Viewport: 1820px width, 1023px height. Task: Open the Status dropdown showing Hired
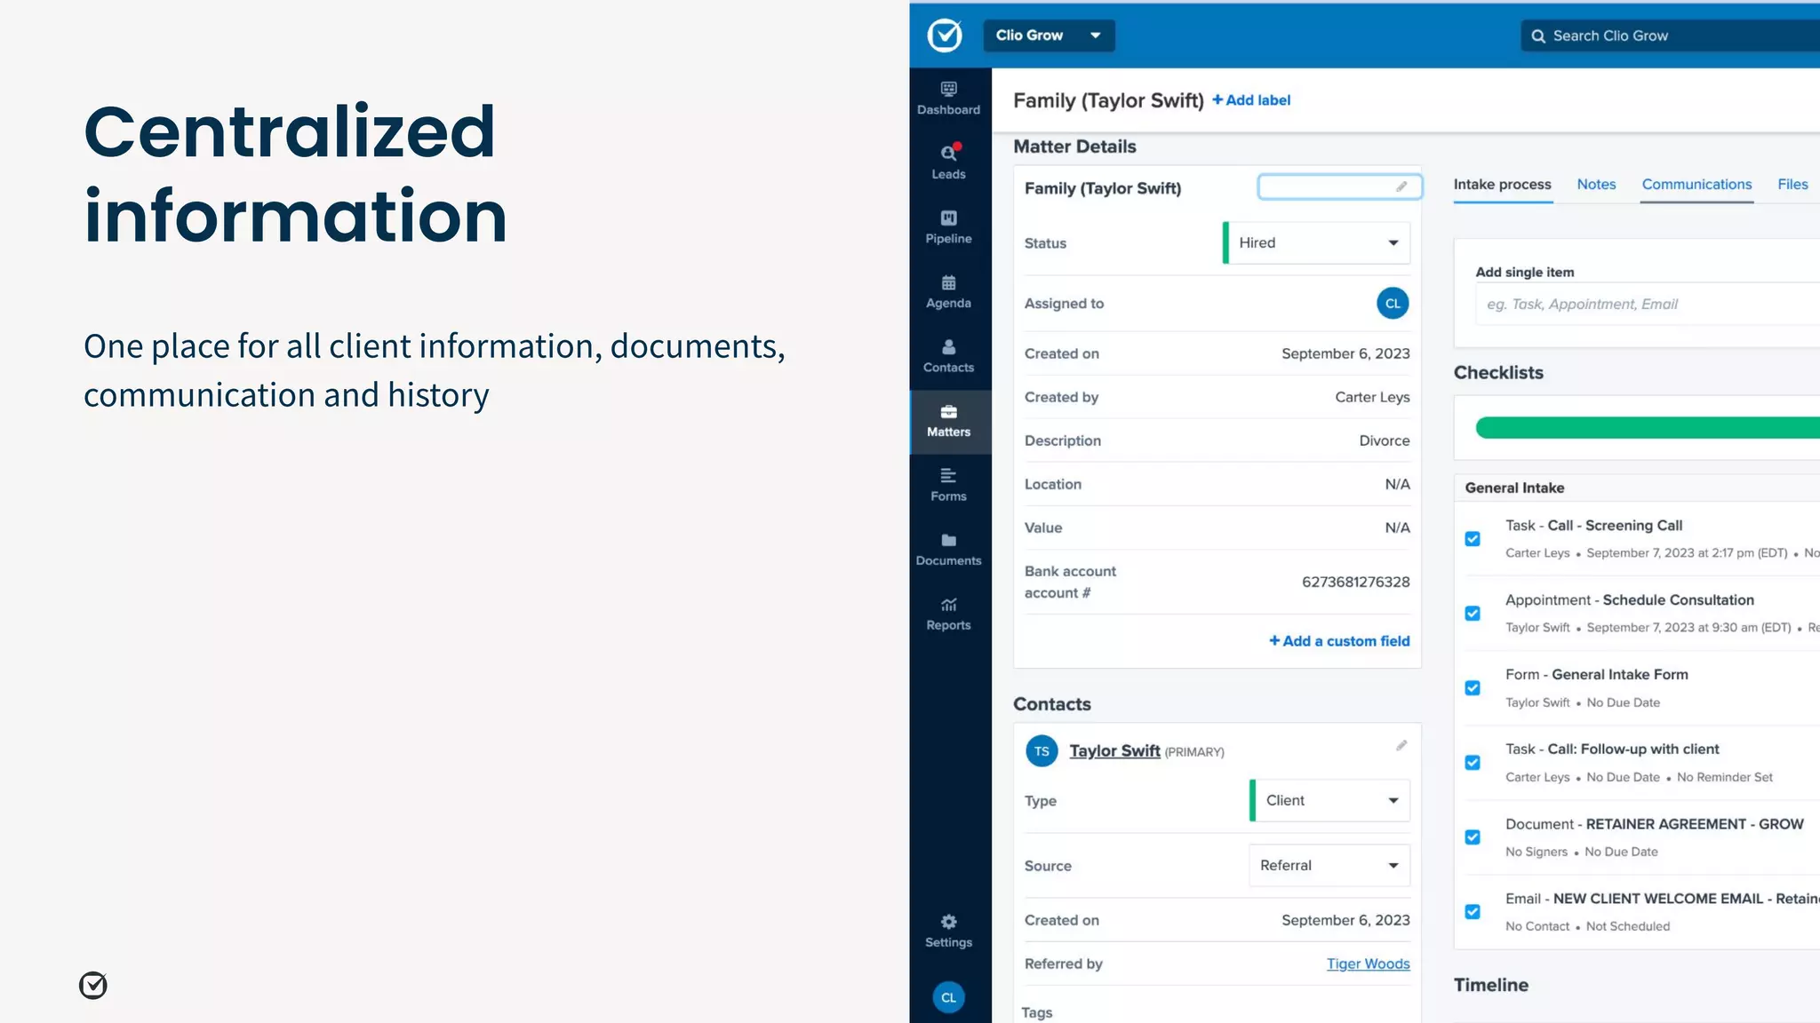pos(1316,243)
